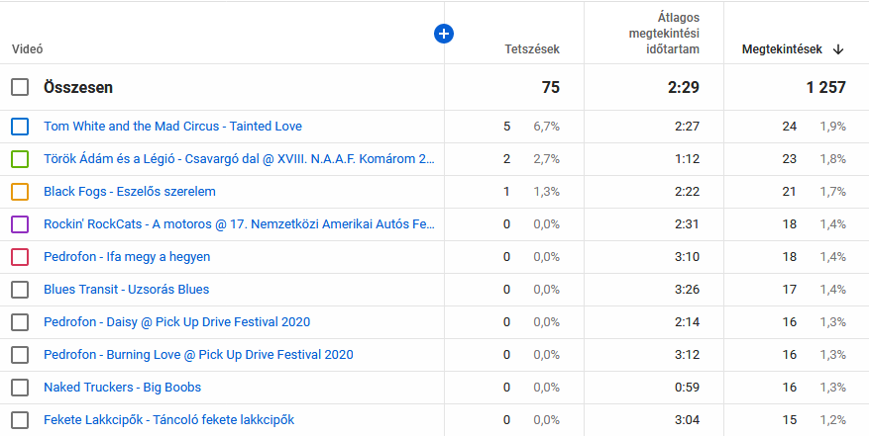Sort by the Megtekintések column header
869x436 pixels.
[x=782, y=49]
